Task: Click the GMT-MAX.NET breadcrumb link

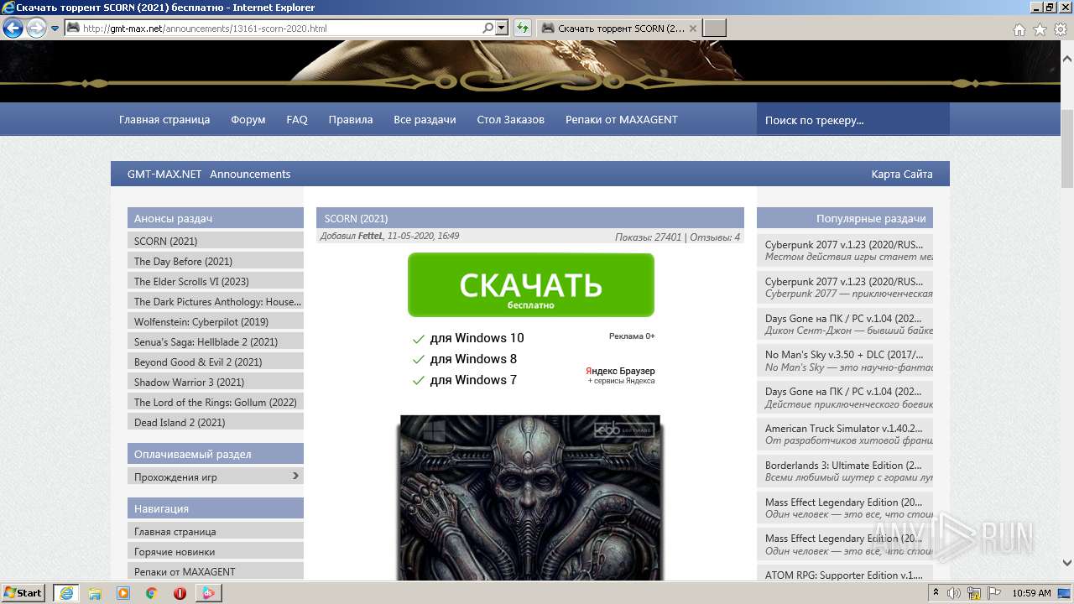Action: click(x=164, y=174)
